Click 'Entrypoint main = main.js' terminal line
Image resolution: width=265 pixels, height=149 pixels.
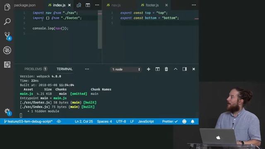(x=43, y=98)
